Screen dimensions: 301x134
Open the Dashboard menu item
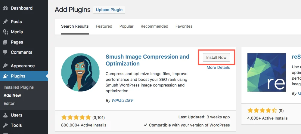coord(21,8)
